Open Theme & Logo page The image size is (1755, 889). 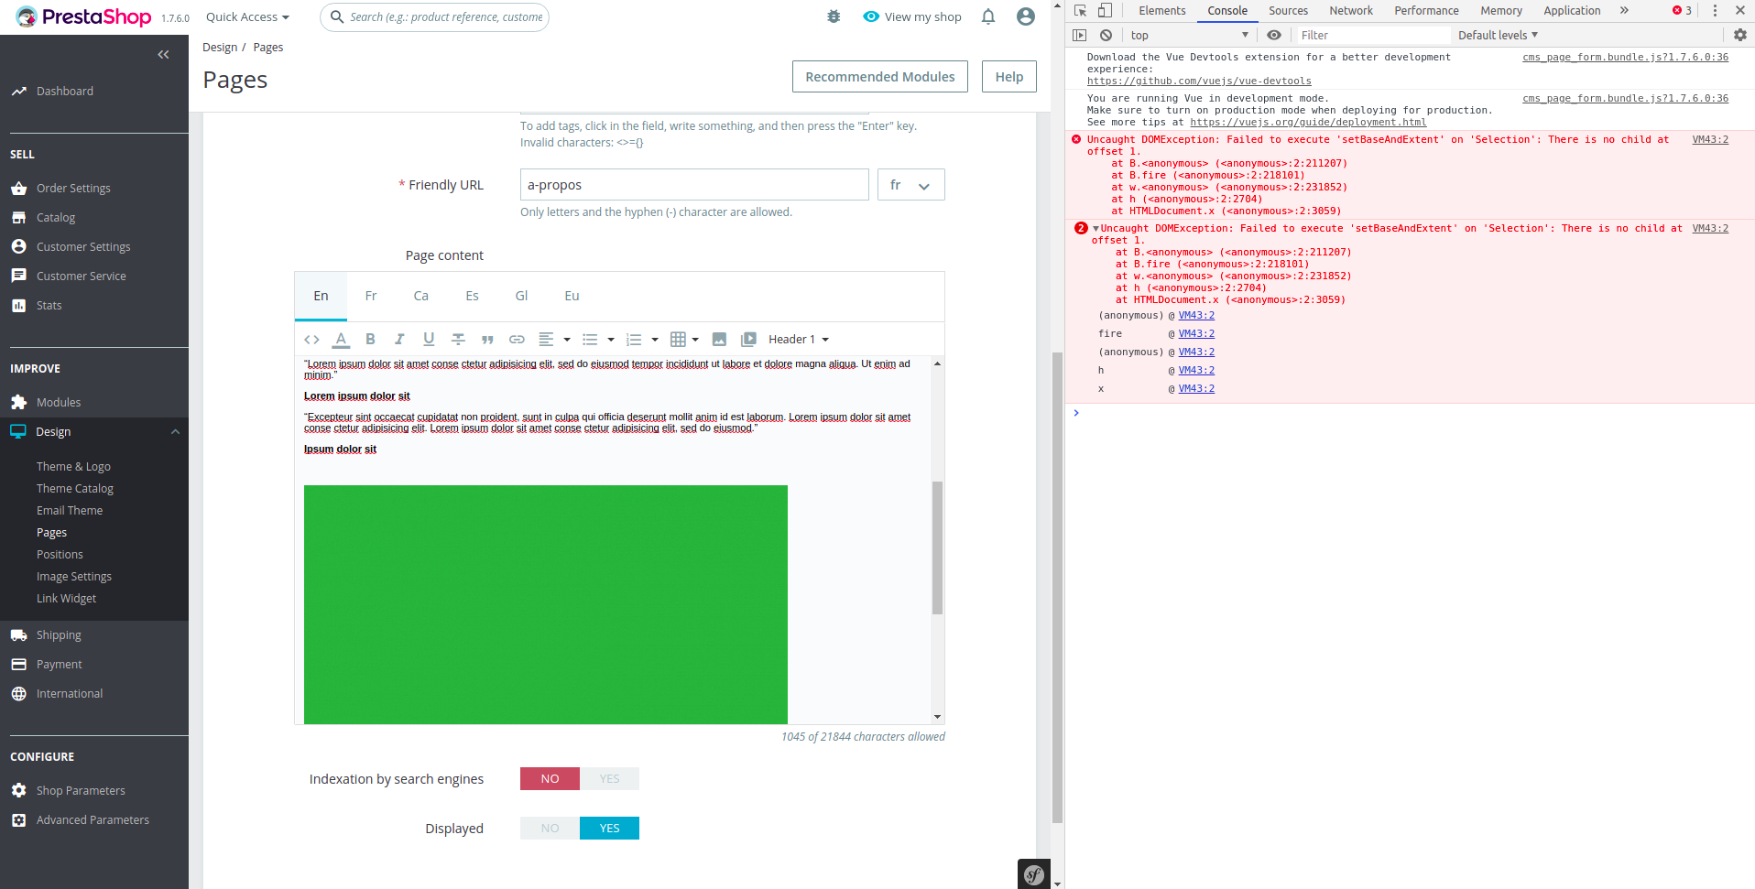click(x=73, y=467)
